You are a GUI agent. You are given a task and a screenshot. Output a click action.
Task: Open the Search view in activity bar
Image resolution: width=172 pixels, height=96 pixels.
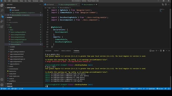tap(2, 11)
